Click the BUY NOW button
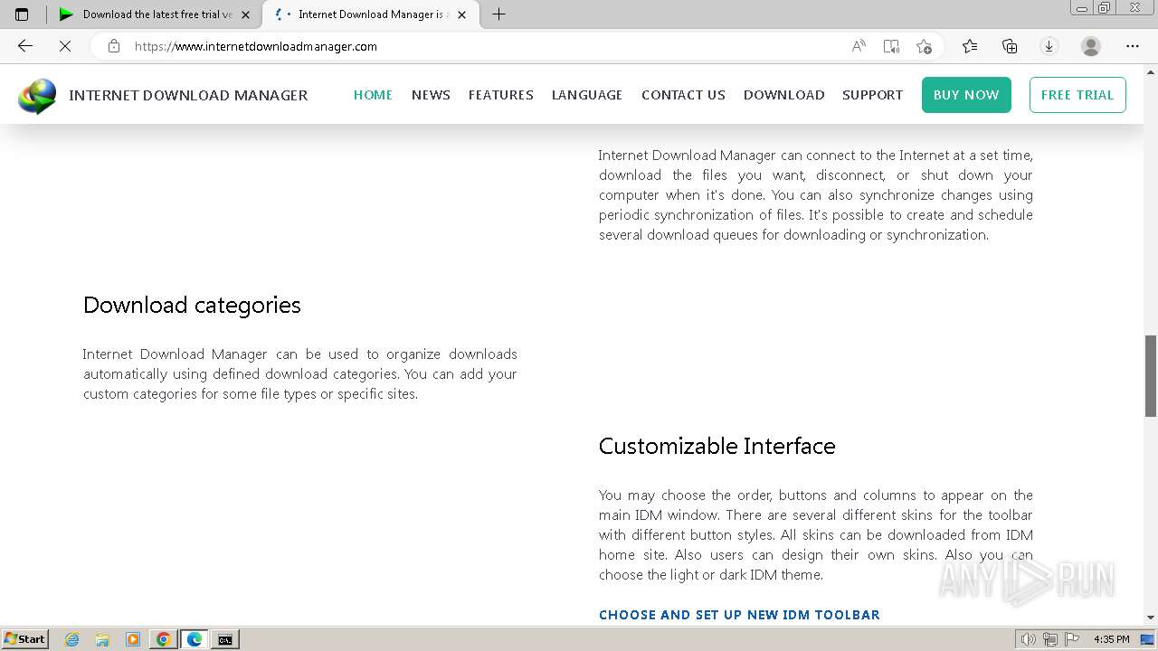The width and height of the screenshot is (1158, 651). coord(966,95)
